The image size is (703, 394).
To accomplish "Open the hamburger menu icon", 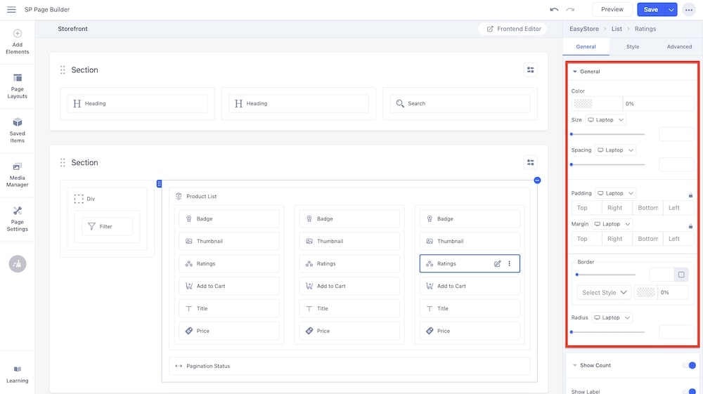I will tap(11, 10).
